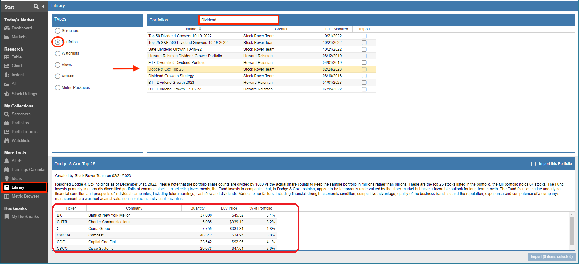Sort holdings by Company column header
Viewport: 579px width, 264px height.
point(134,208)
